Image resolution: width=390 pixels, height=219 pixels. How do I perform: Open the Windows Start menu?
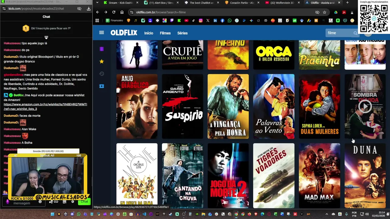(x=52, y=214)
